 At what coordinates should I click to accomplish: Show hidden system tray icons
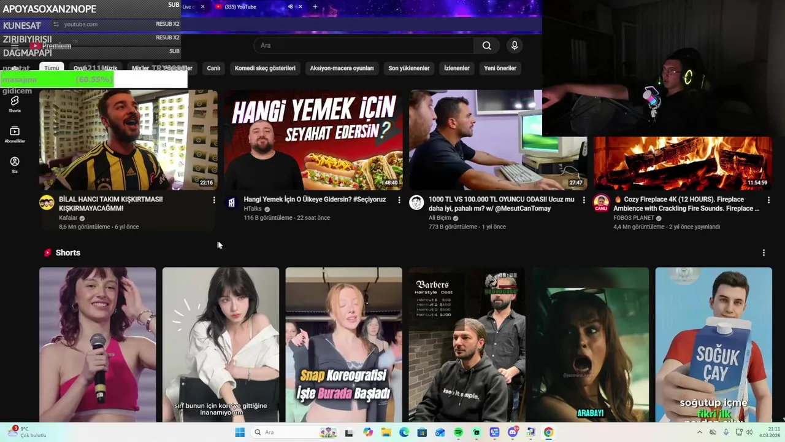coord(700,432)
